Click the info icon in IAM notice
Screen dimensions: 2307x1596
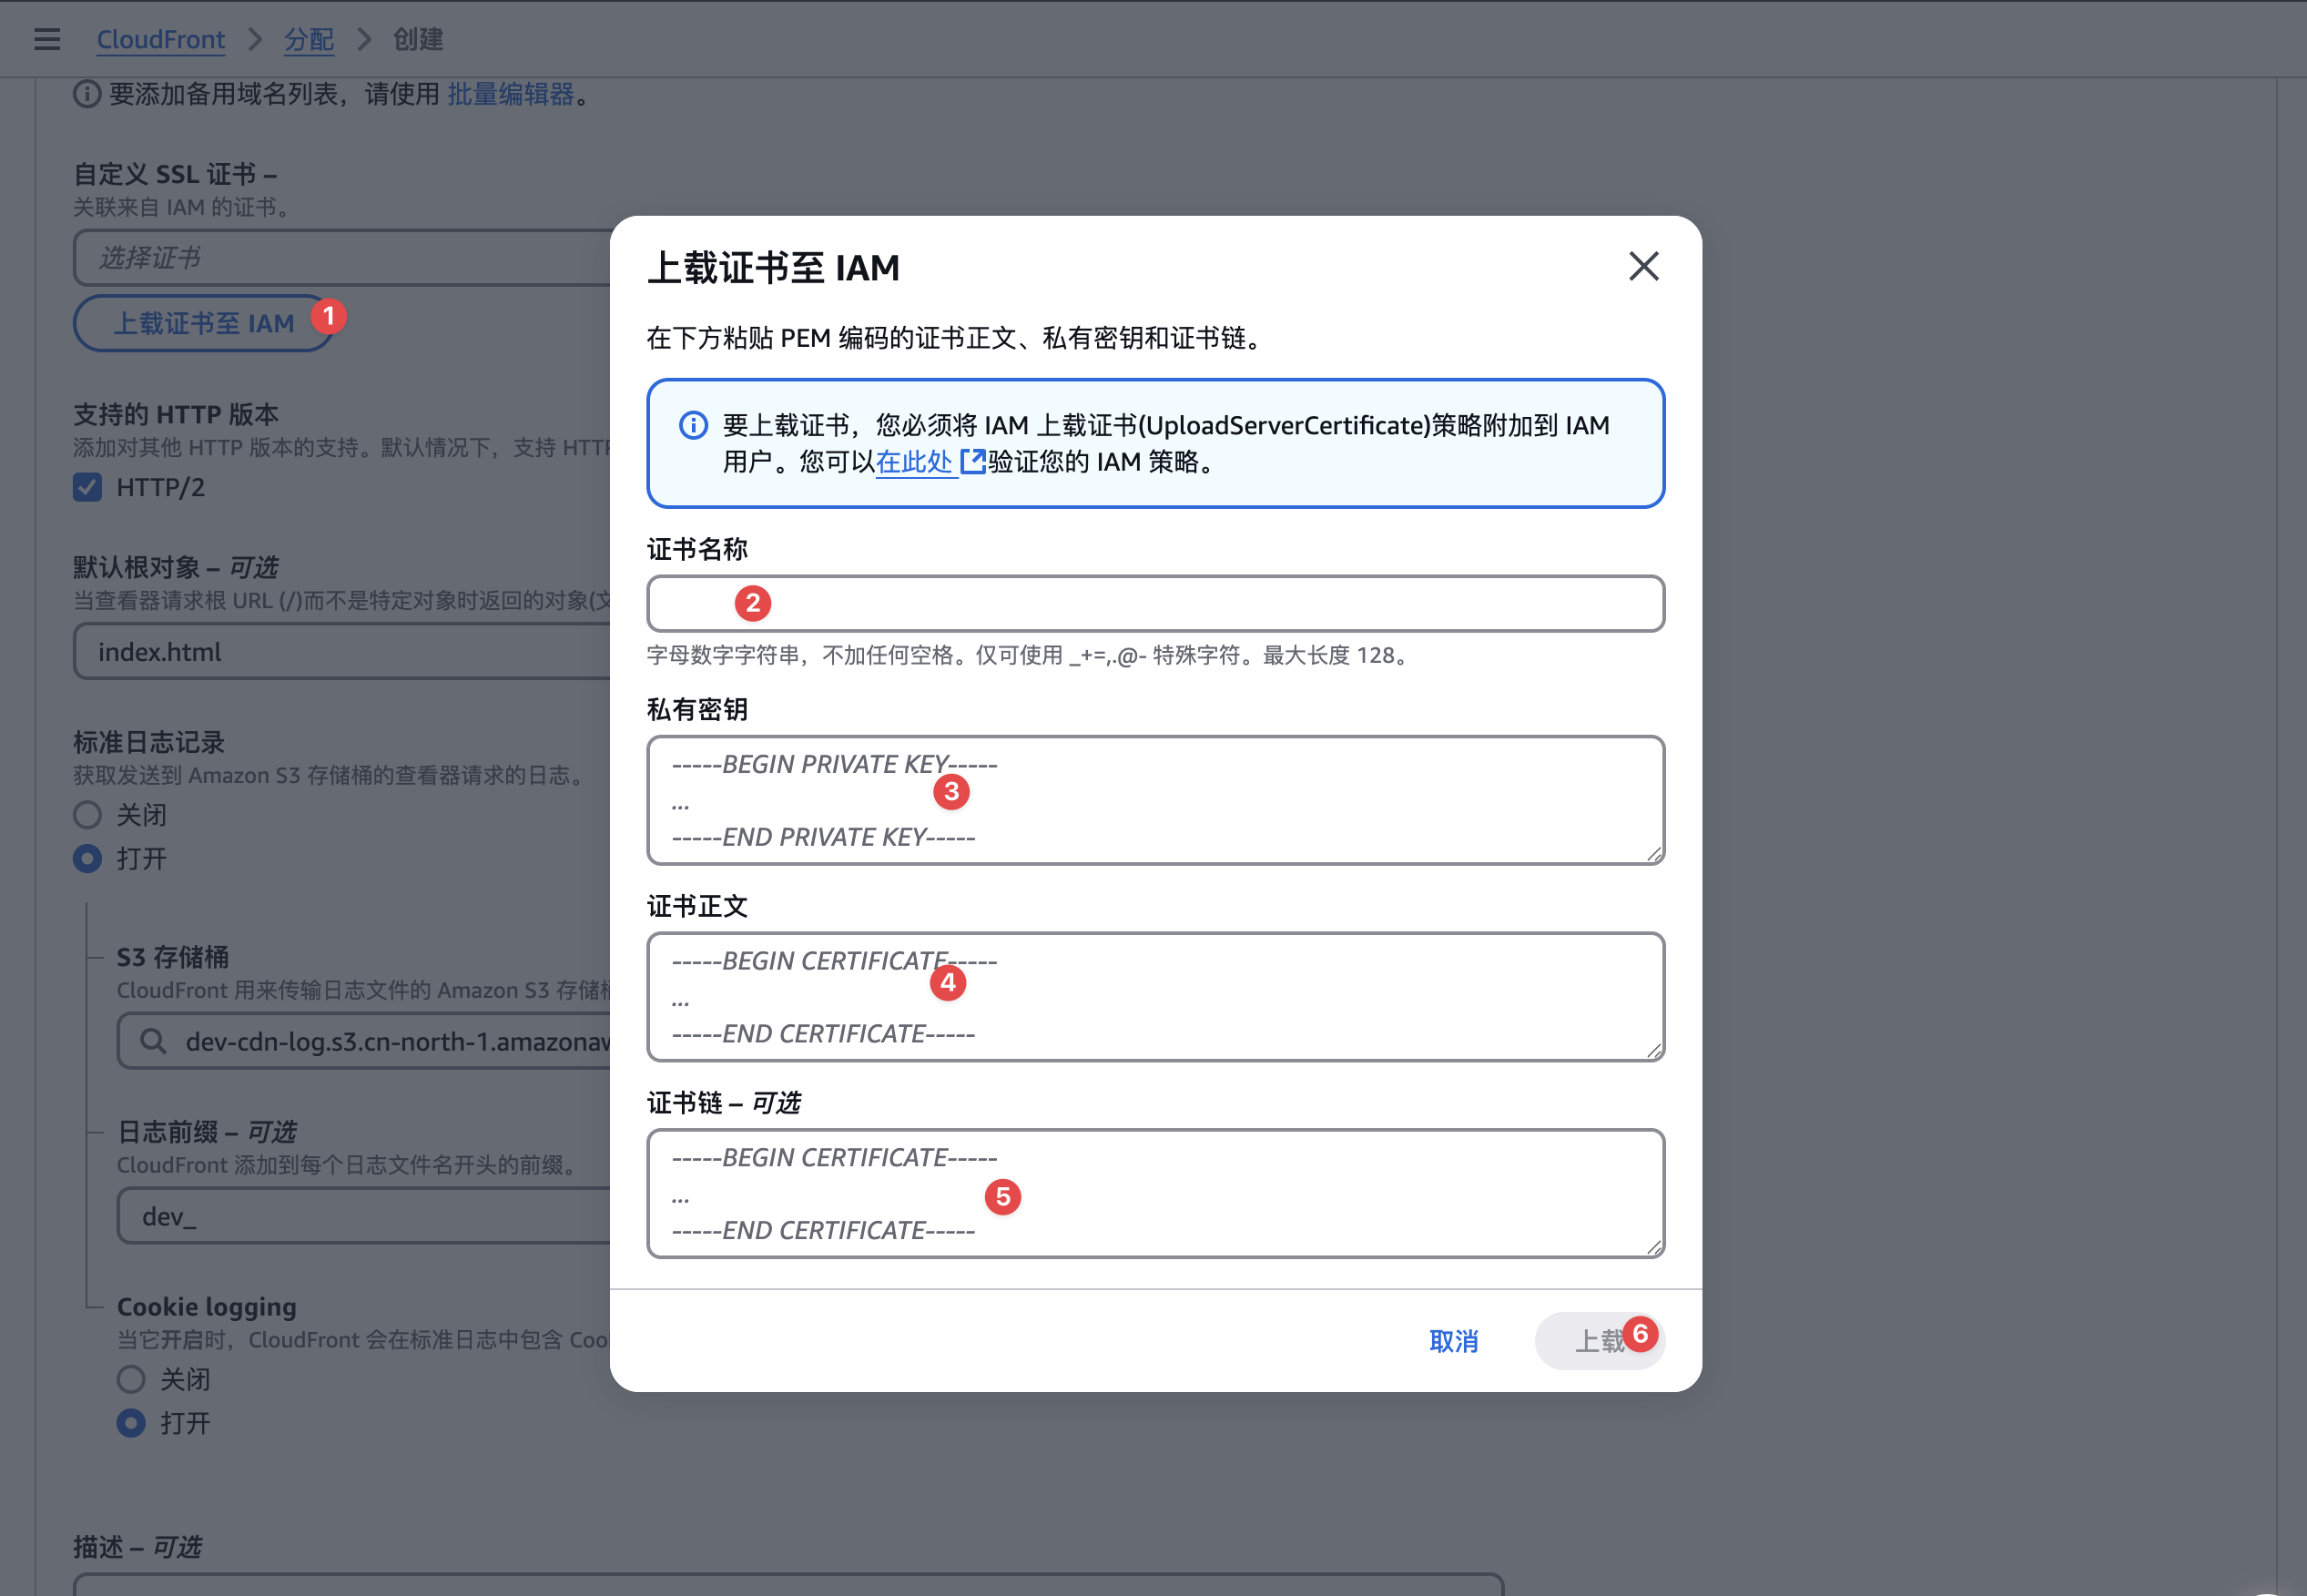(693, 425)
